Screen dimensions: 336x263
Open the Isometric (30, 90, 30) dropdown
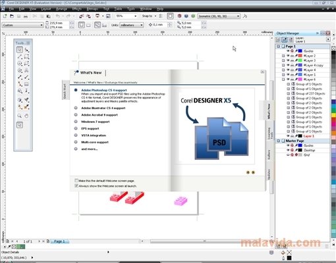pos(238,16)
